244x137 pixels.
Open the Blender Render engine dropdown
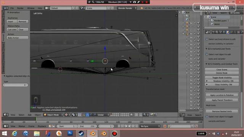click(x=127, y=8)
